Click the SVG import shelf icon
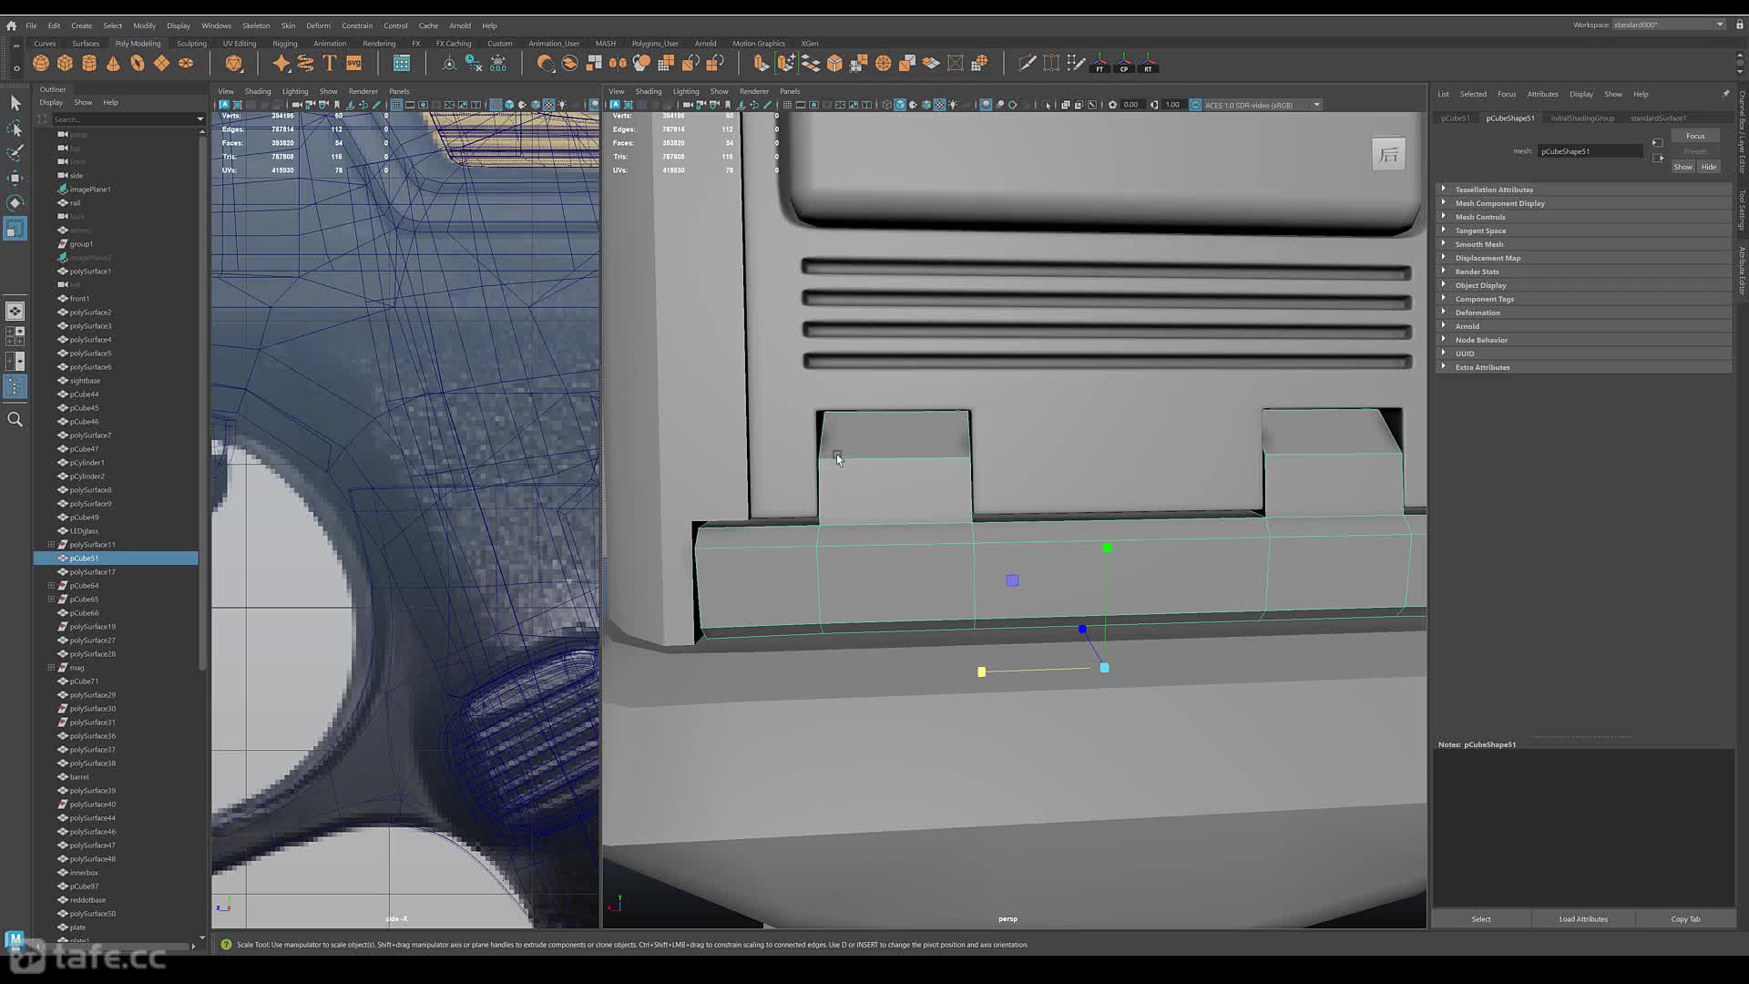The image size is (1749, 984). coord(353,63)
